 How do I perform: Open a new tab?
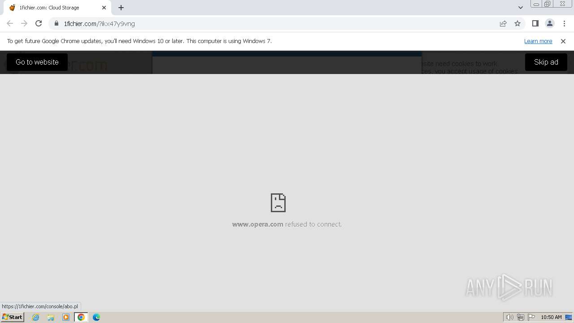[121, 8]
